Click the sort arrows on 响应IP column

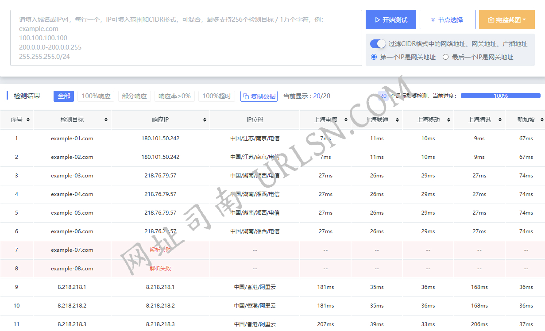coord(204,119)
